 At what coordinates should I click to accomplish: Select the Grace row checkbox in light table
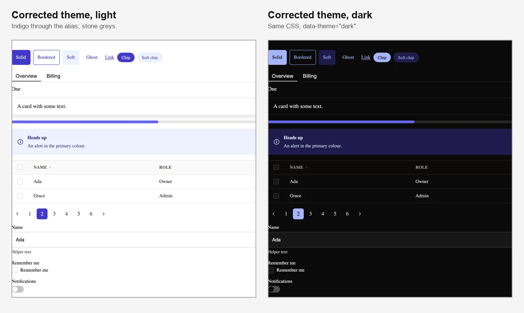(x=20, y=196)
